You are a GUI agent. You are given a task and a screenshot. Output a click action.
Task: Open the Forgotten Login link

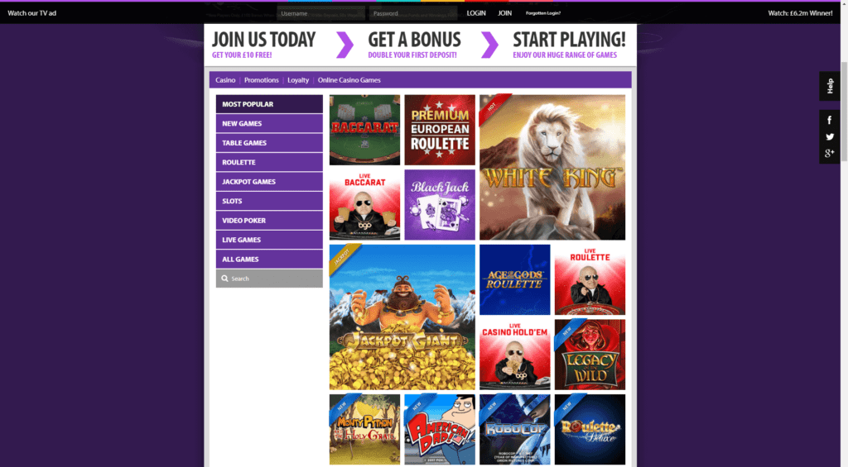point(543,13)
